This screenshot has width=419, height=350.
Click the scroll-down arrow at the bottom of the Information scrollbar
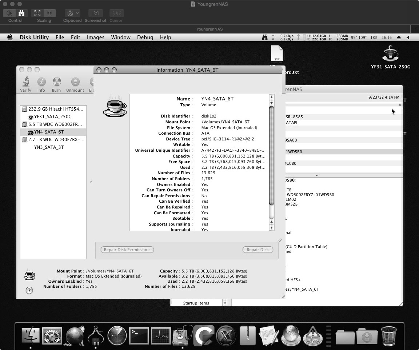pos(271,227)
